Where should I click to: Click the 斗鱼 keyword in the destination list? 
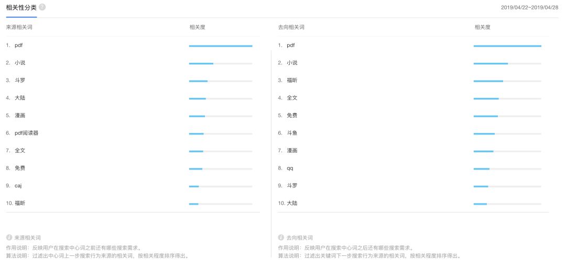pyautogui.click(x=292, y=133)
